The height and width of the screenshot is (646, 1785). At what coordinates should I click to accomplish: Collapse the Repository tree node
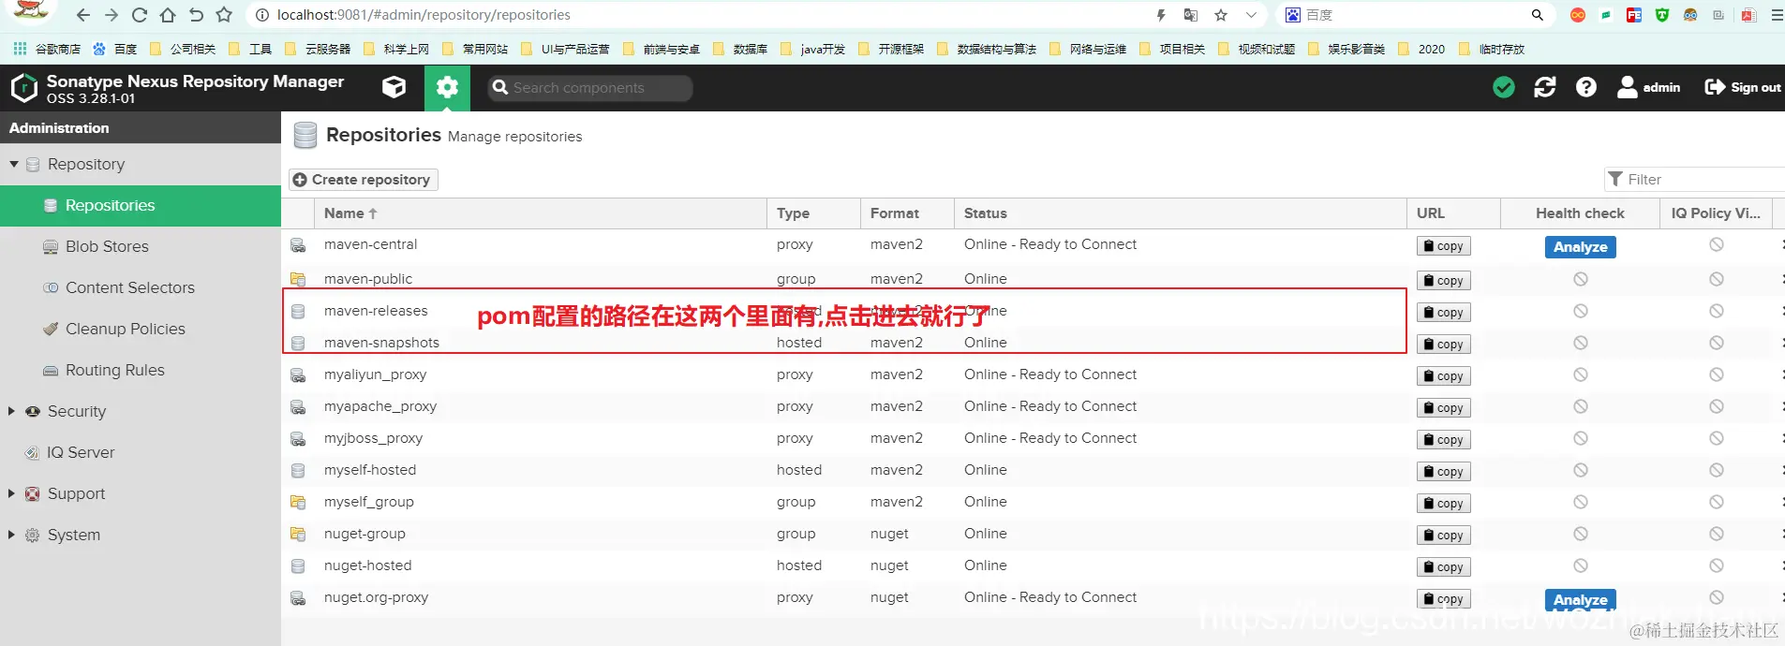point(14,164)
